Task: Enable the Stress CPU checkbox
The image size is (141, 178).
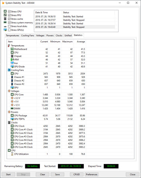Action: [x=9, y=11]
